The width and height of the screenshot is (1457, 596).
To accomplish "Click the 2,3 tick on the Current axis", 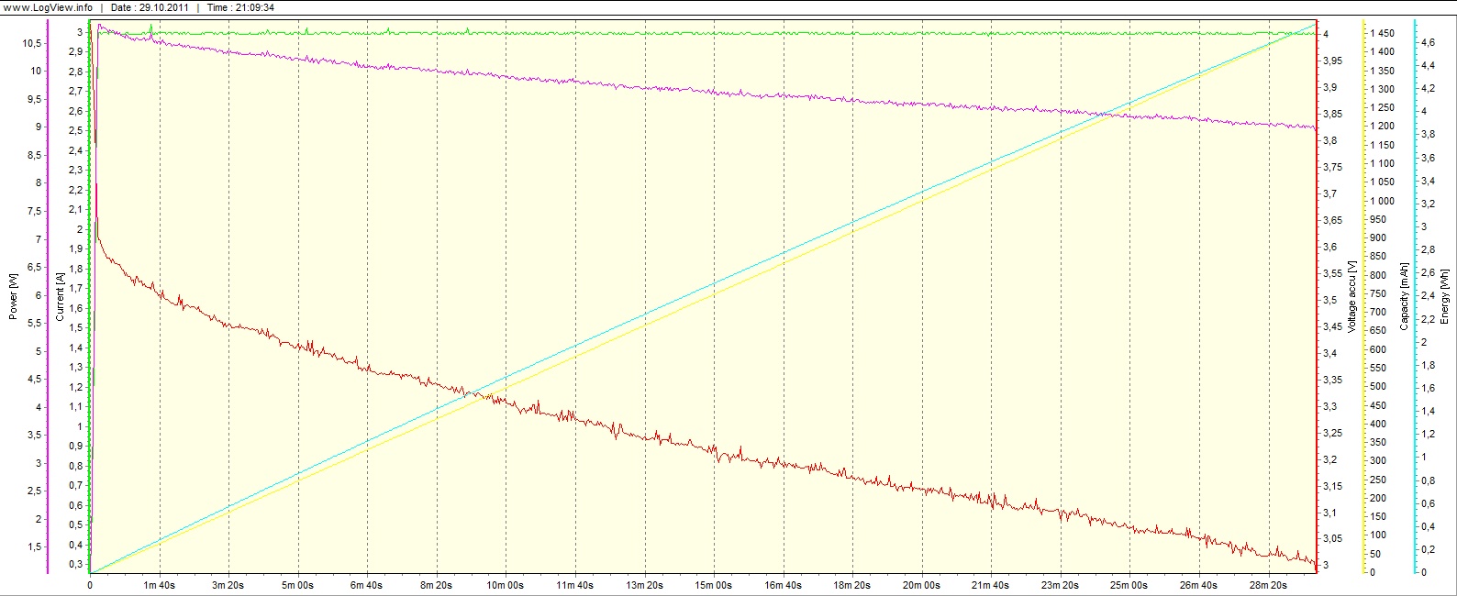I will click(x=75, y=171).
